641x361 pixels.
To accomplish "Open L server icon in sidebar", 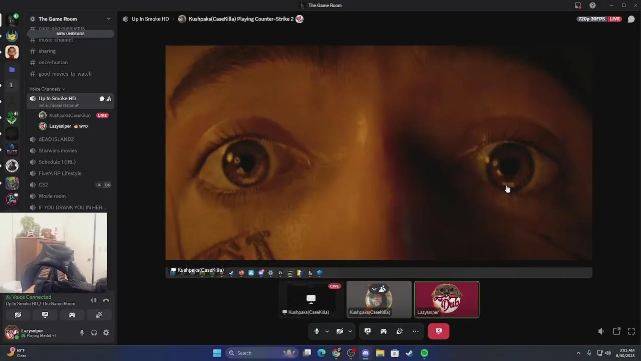I will coord(12,85).
